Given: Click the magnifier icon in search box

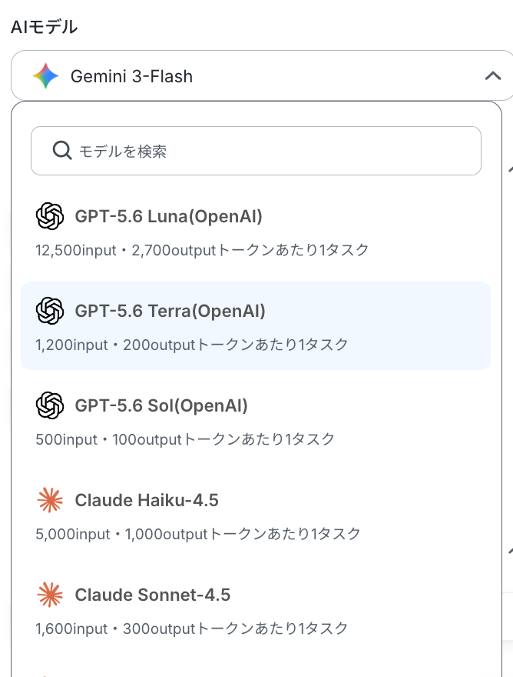Looking at the screenshot, I should click(x=62, y=151).
